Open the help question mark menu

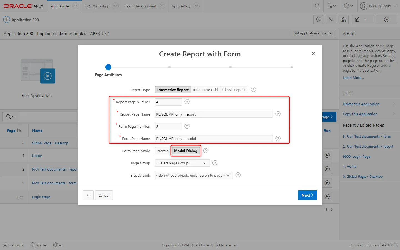tap(348, 6)
